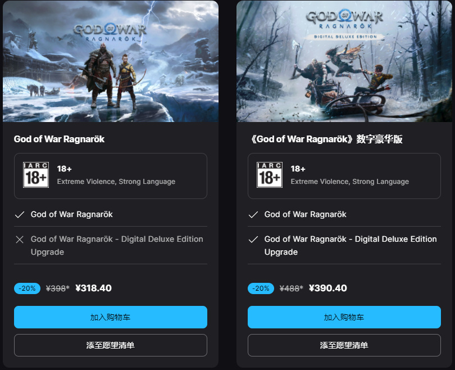
Task: Click the -20% discount badge next to ¥318.40
Action: [28, 288]
